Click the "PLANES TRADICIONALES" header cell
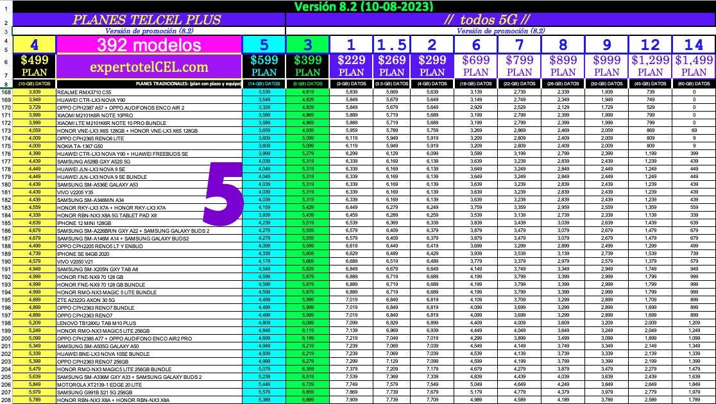The width and height of the screenshot is (716, 404). point(149,84)
